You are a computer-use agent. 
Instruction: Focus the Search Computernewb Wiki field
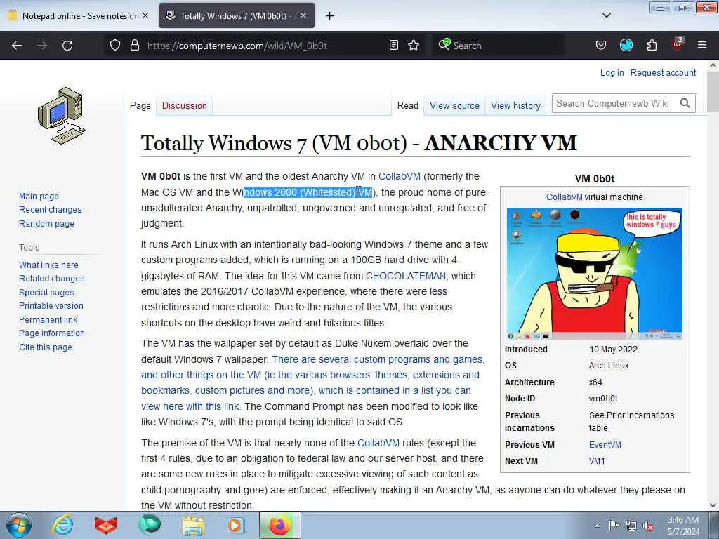[615, 103]
